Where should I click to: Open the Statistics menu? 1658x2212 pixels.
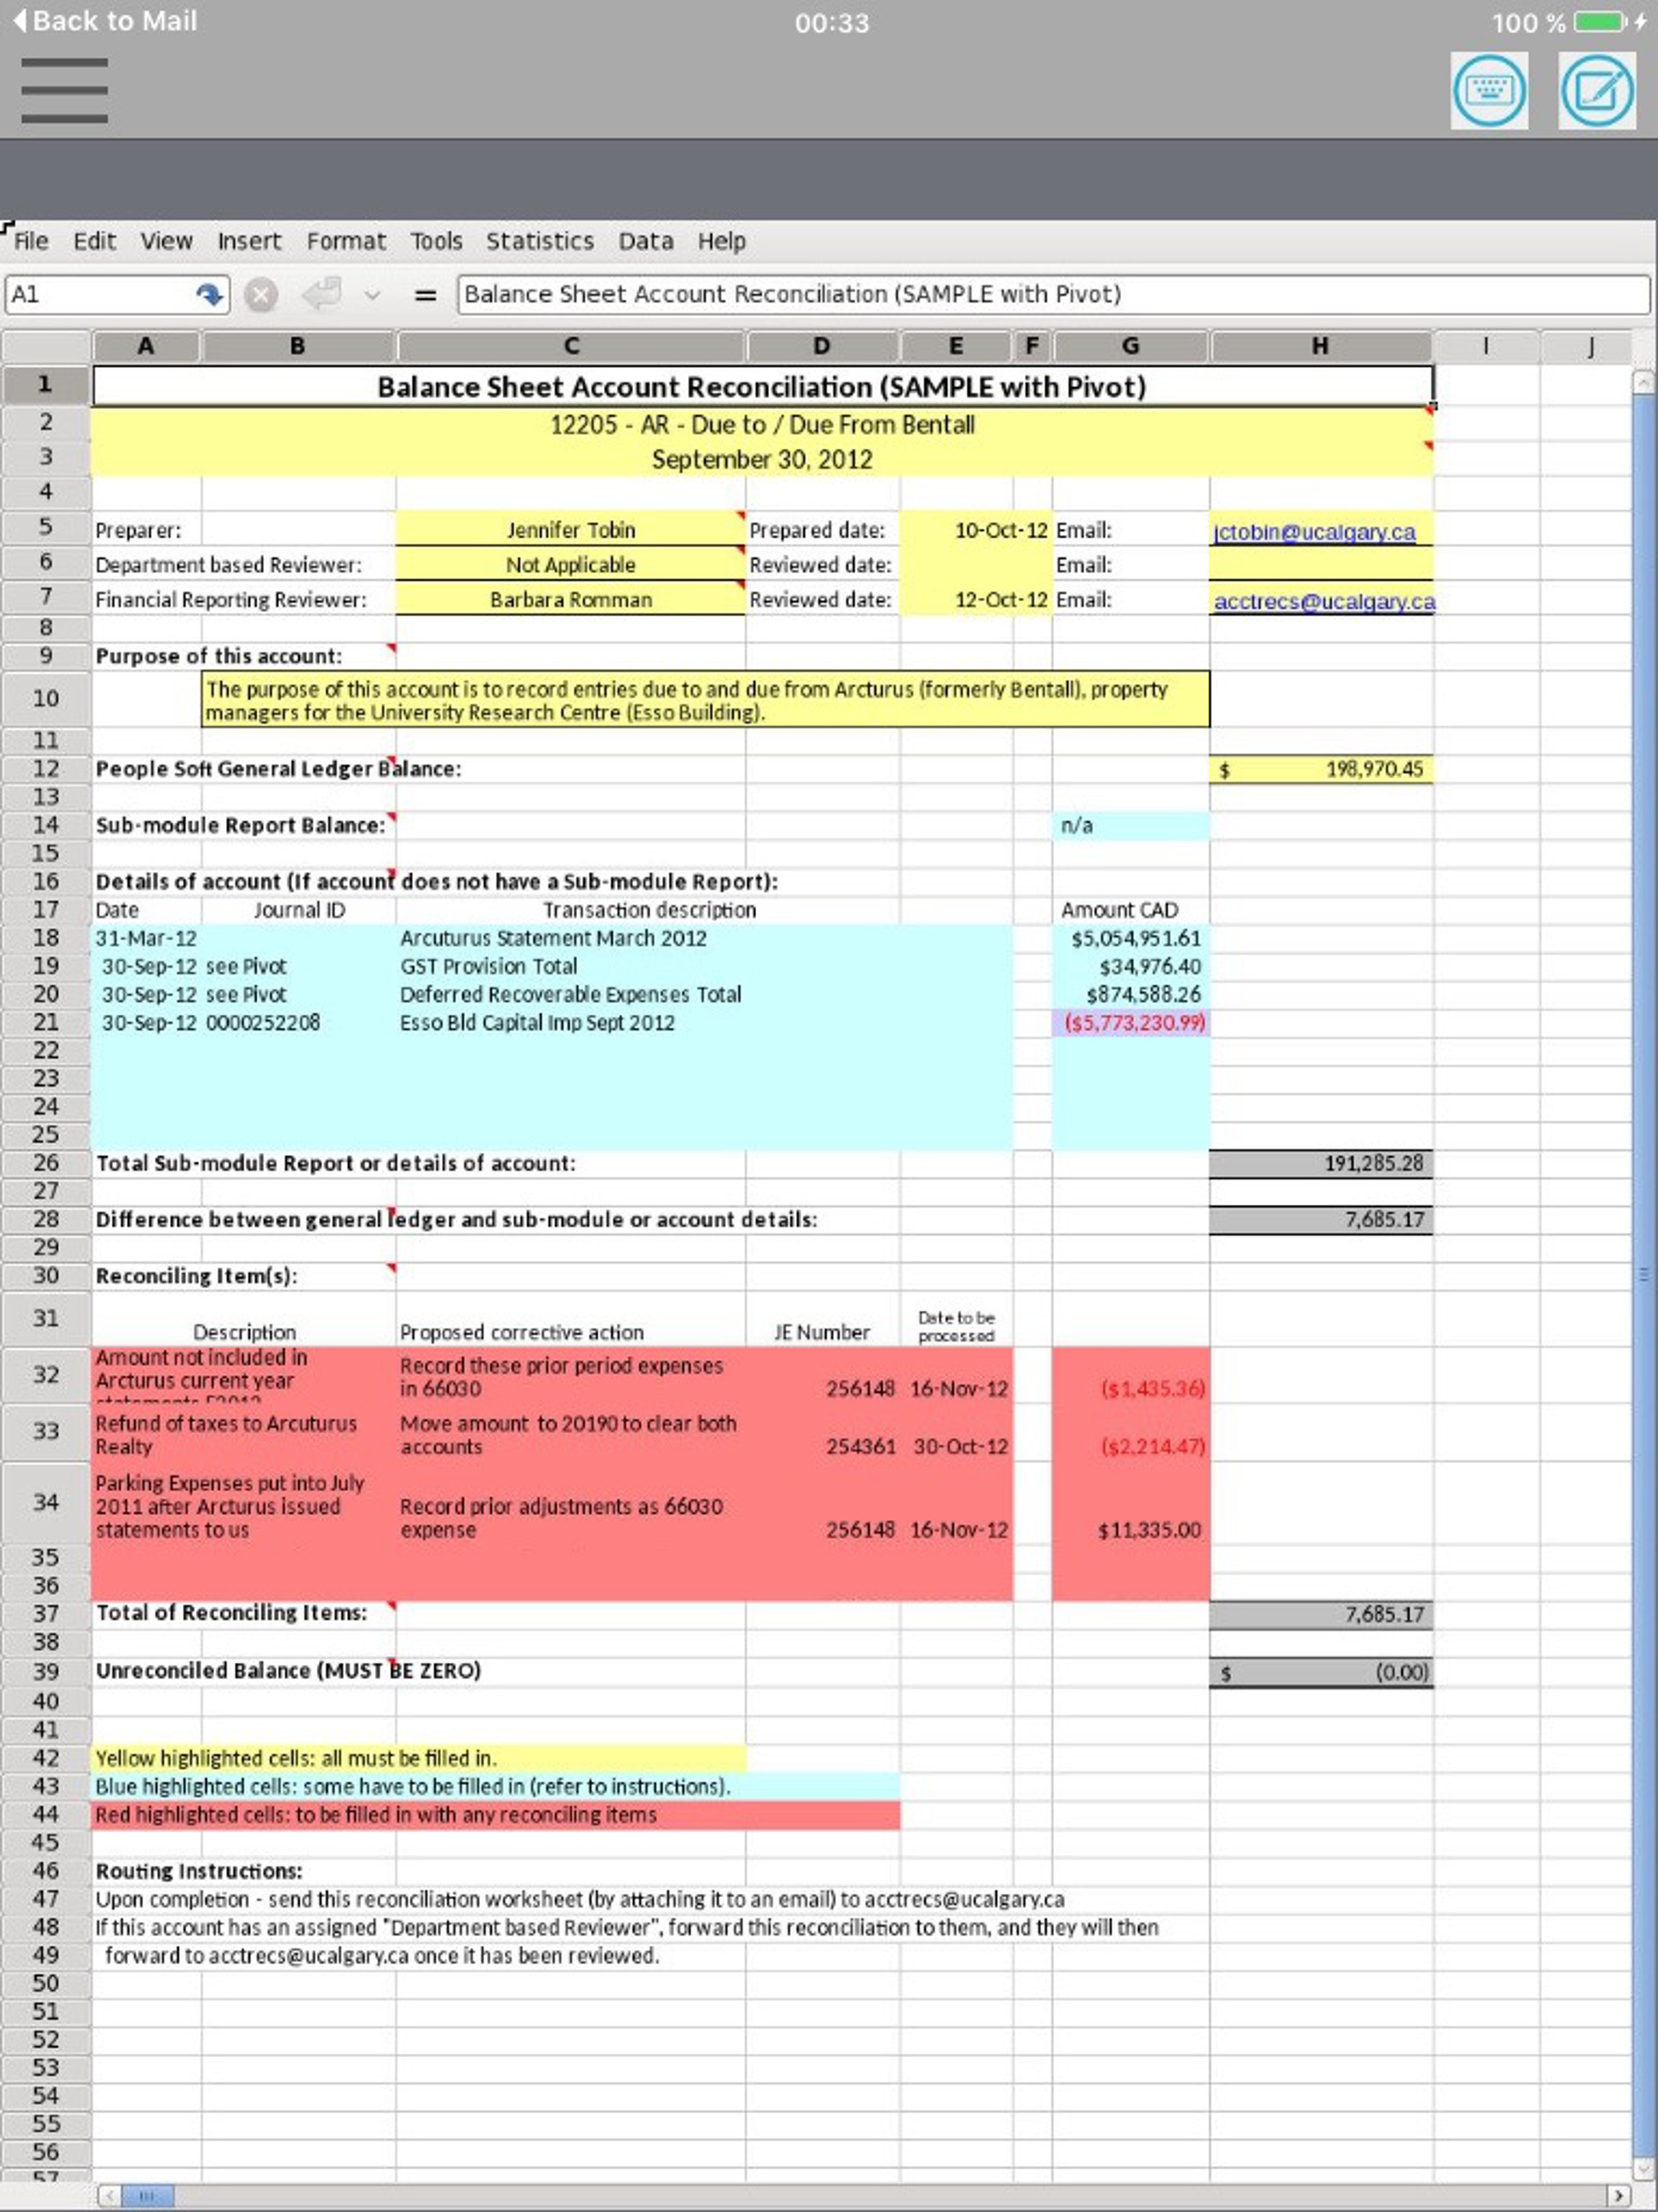point(539,241)
